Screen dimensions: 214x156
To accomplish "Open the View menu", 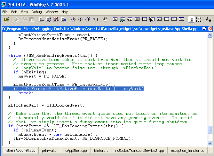I will point(24,12).
